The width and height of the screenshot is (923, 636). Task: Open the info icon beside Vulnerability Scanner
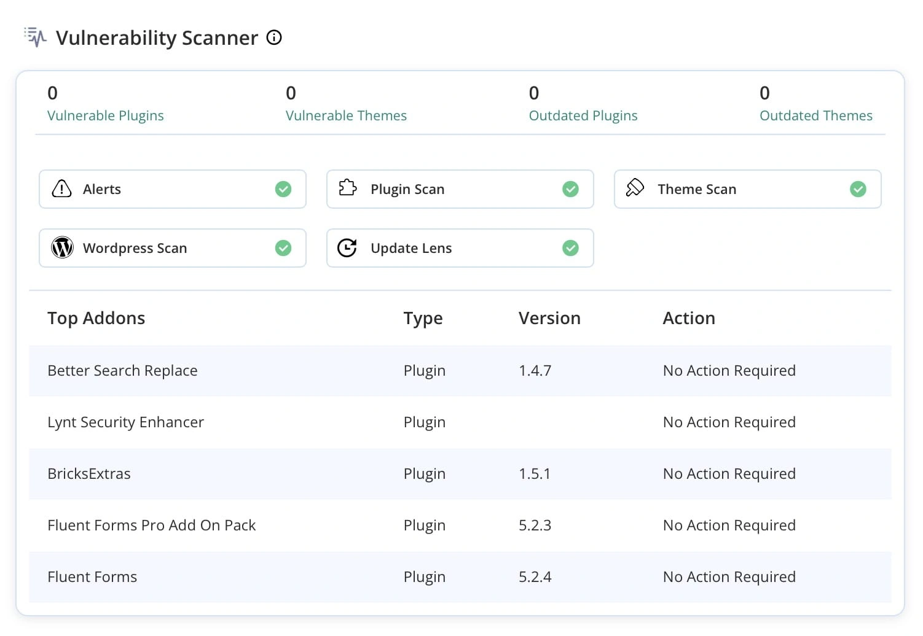click(x=274, y=37)
